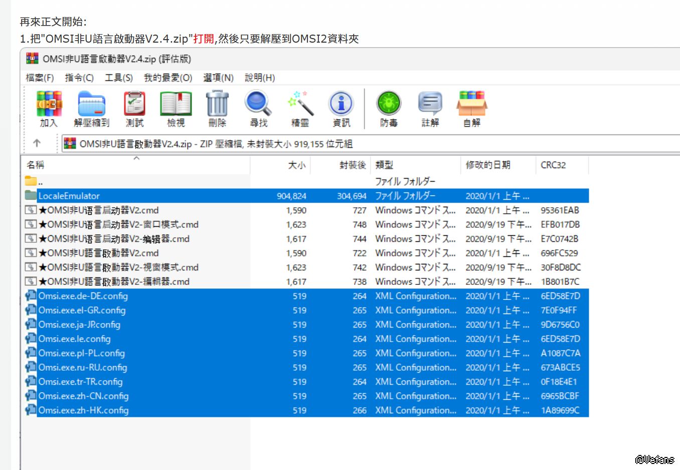Click the archive path address field
Screen dimensions: 680x470
[351, 144]
